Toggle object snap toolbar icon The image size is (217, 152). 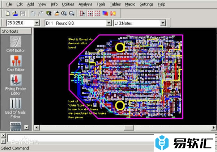tap(82, 13)
